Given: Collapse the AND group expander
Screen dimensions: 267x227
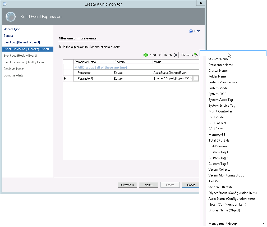Looking at the screenshot, I should pos(75,67).
